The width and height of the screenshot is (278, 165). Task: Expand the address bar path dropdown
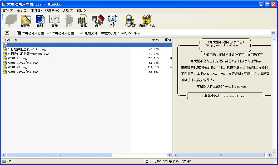click(x=273, y=33)
